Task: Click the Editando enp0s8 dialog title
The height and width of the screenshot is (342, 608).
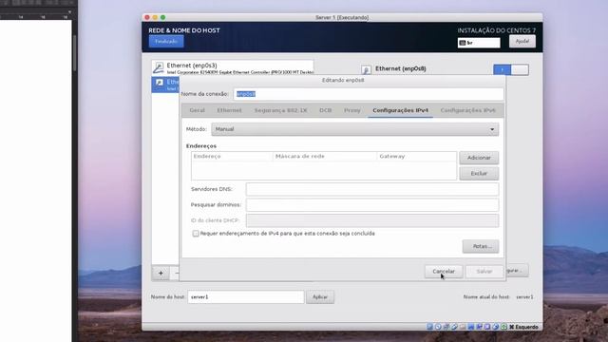Action: pyautogui.click(x=343, y=80)
